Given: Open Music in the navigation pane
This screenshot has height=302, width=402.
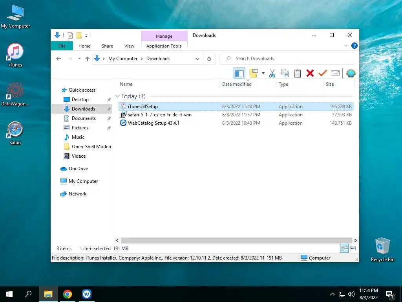Looking at the screenshot, I should coord(74,137).
